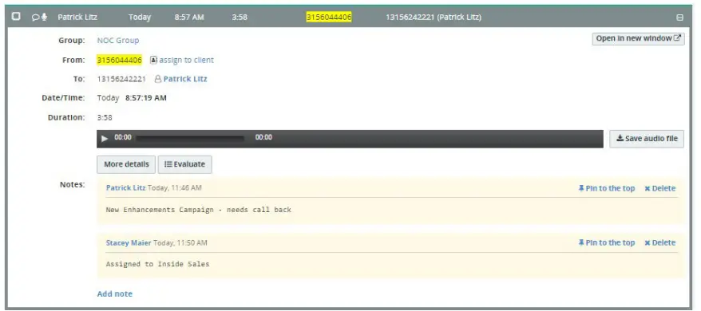
Task: Click the 8:57:19 AM timestamp
Action: pyautogui.click(x=146, y=98)
